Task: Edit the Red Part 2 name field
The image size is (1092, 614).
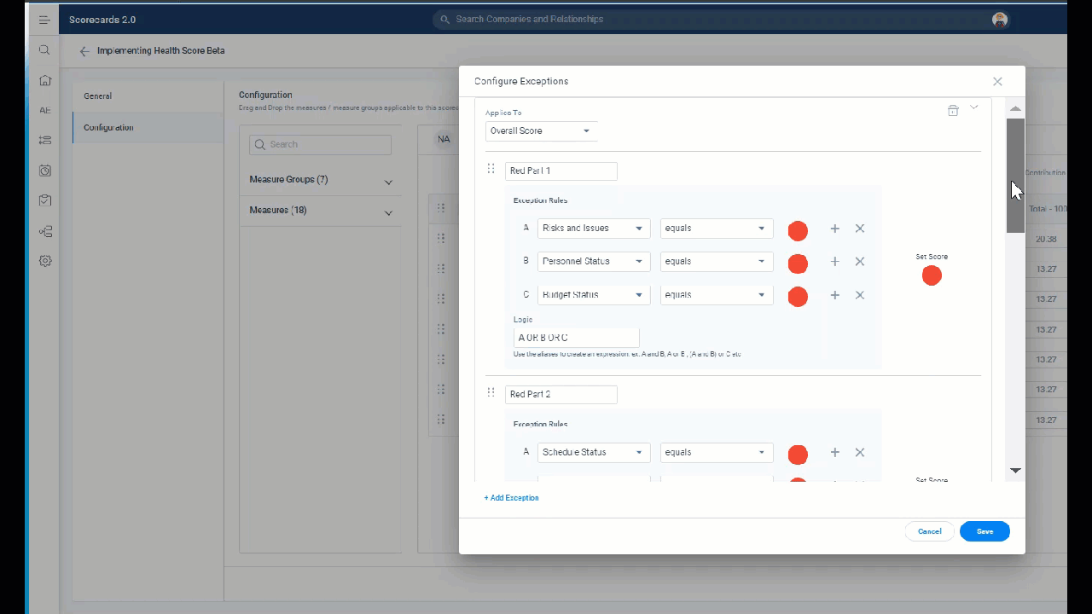Action: pos(561,395)
